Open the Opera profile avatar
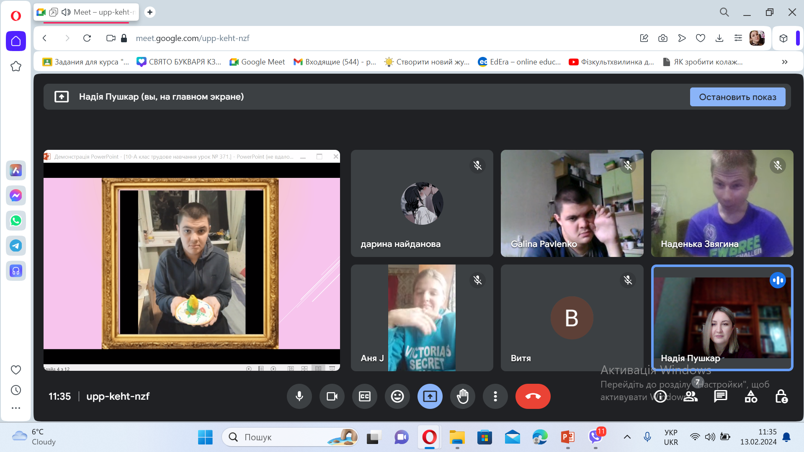The image size is (804, 452). click(757, 38)
